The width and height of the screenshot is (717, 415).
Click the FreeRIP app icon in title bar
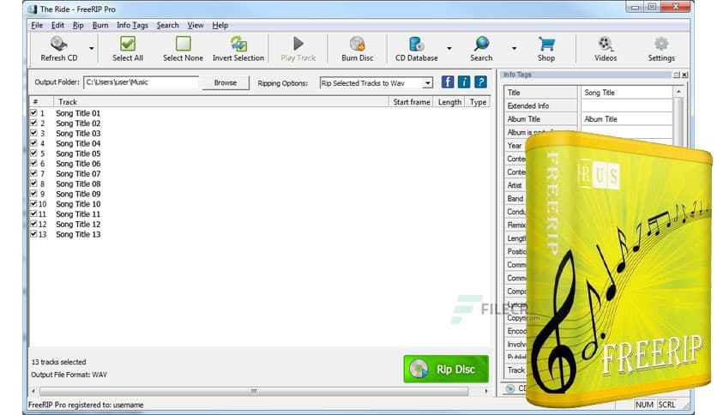pyautogui.click(x=33, y=9)
